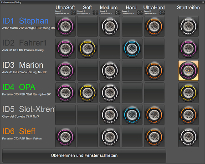Pick OPA's yellow Soft tire
The width and height of the screenshot is (205, 164).
[87, 93]
